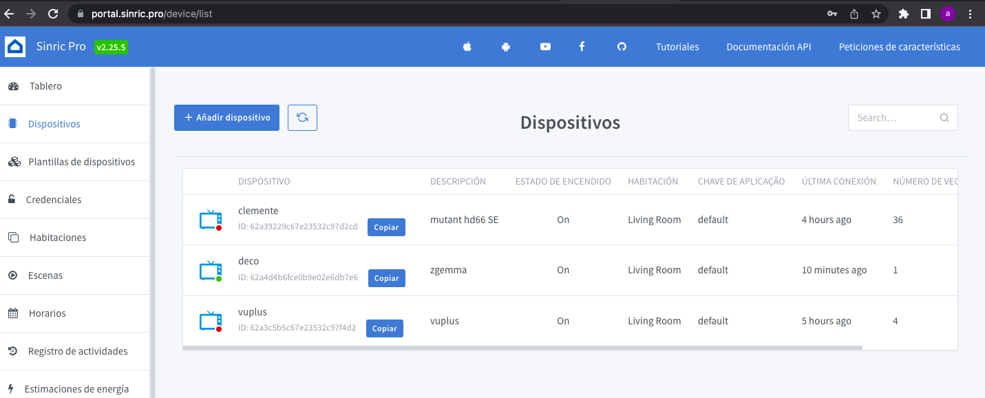Image resolution: width=985 pixels, height=398 pixels.
Task: Click the TV icon of clemente device
Action: click(x=210, y=220)
